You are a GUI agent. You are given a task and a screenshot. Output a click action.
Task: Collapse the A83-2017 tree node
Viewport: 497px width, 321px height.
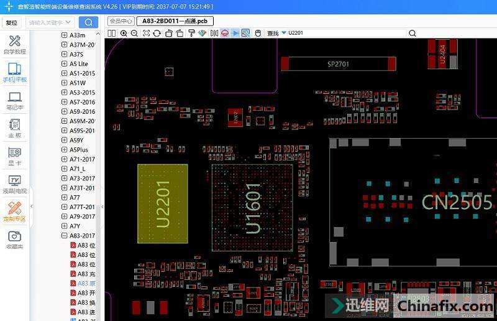pos(64,236)
